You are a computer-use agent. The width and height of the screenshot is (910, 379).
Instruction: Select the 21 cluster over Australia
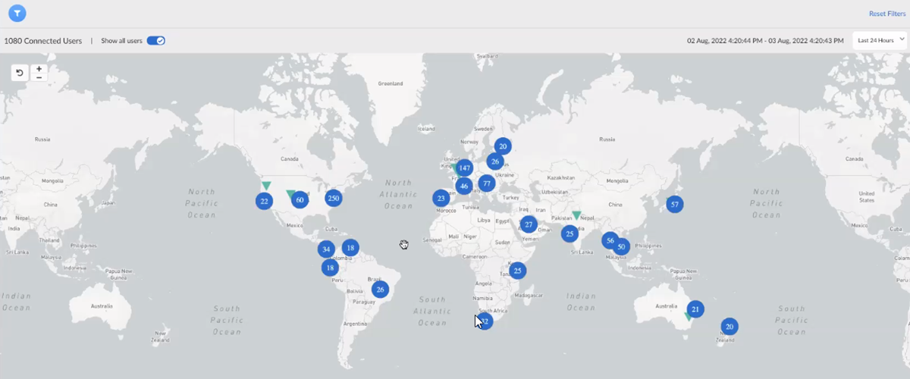pyautogui.click(x=695, y=309)
